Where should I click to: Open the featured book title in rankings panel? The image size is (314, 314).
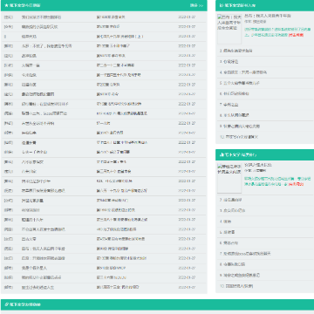258,165
